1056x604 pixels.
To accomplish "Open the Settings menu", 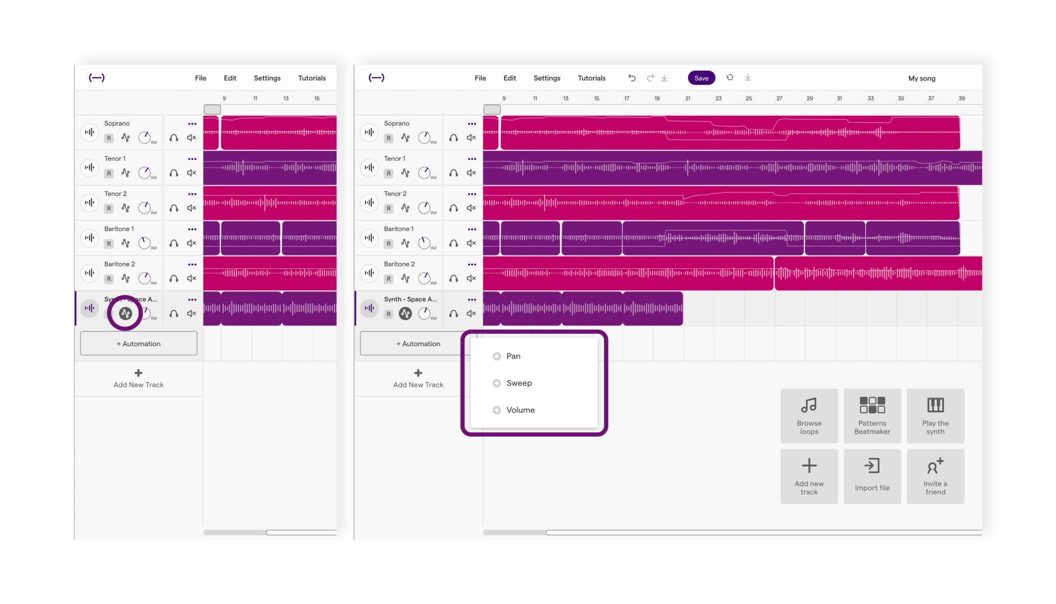I will [x=547, y=78].
